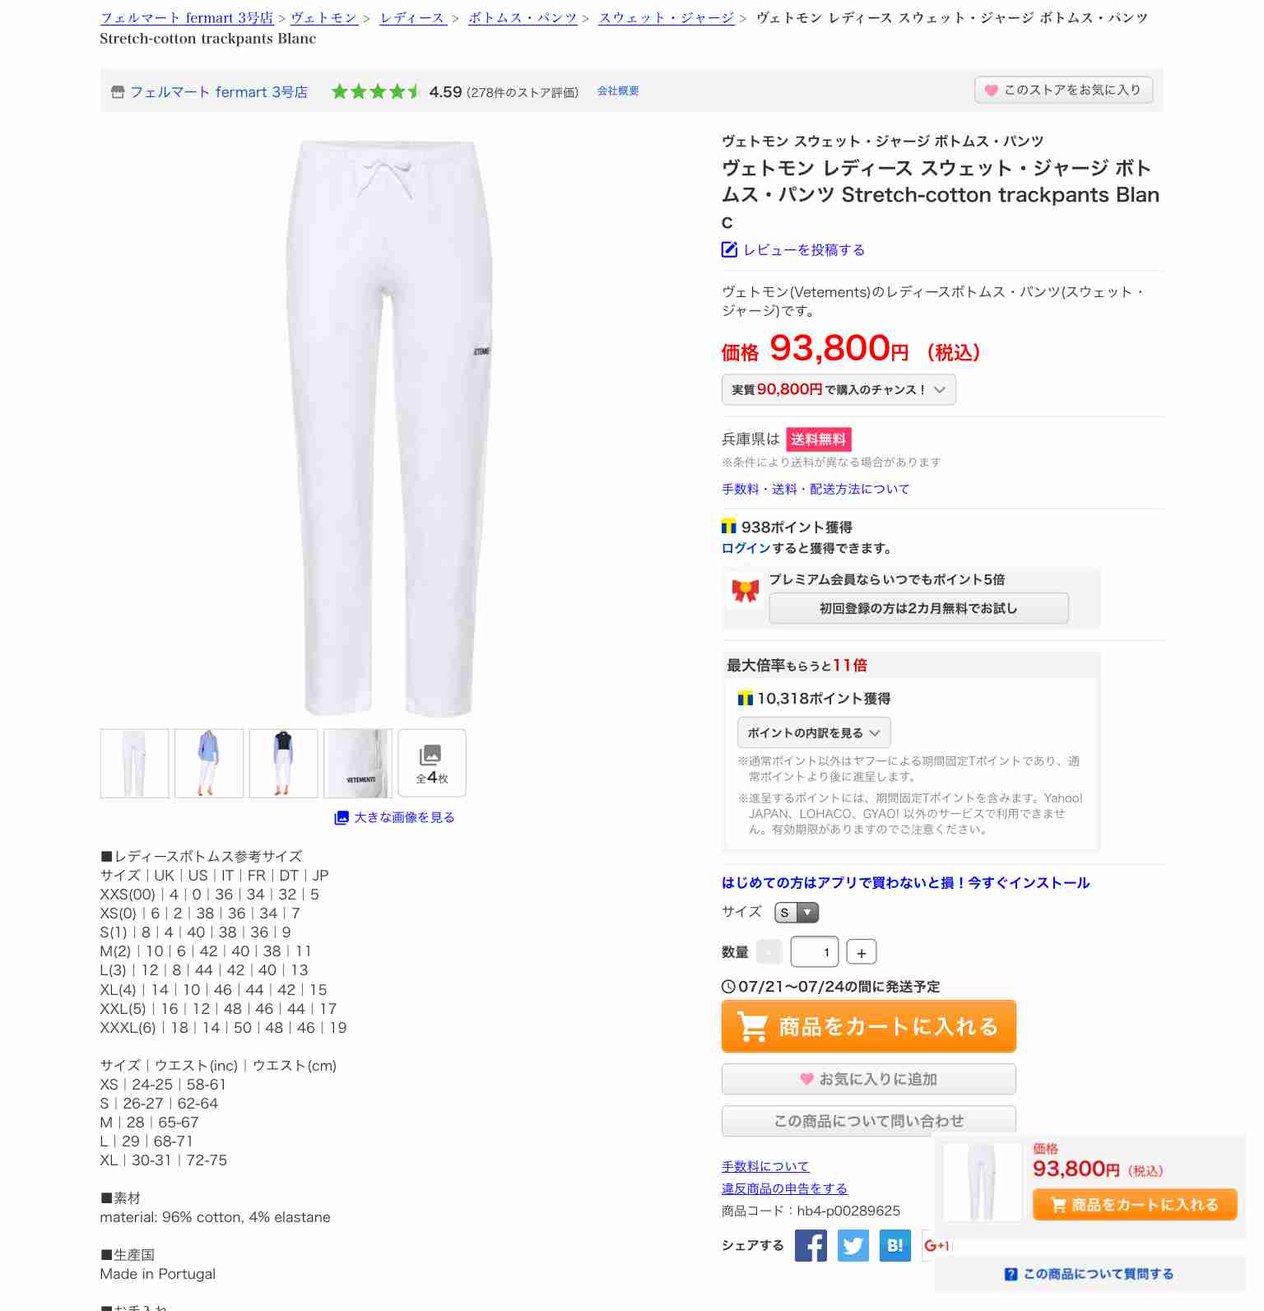Screen dimensions: 1264x1311
Task: Share product on Facebook icon
Action: click(811, 1245)
